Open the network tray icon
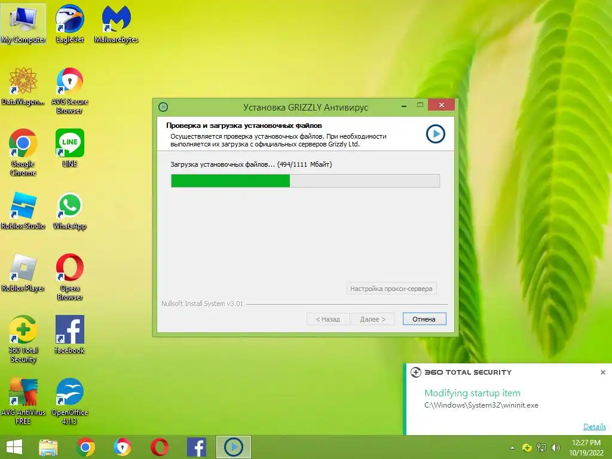 pyautogui.click(x=541, y=448)
